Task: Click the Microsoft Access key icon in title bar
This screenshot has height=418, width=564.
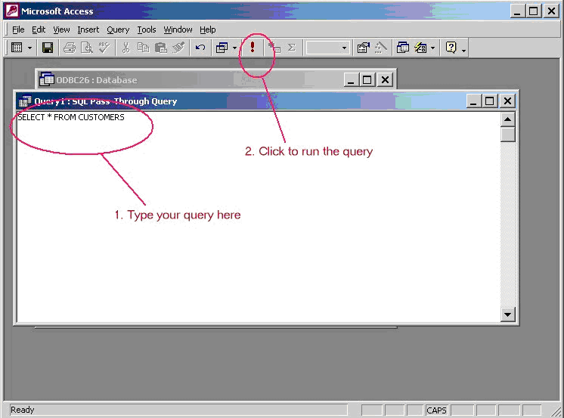Action: pyautogui.click(x=12, y=11)
